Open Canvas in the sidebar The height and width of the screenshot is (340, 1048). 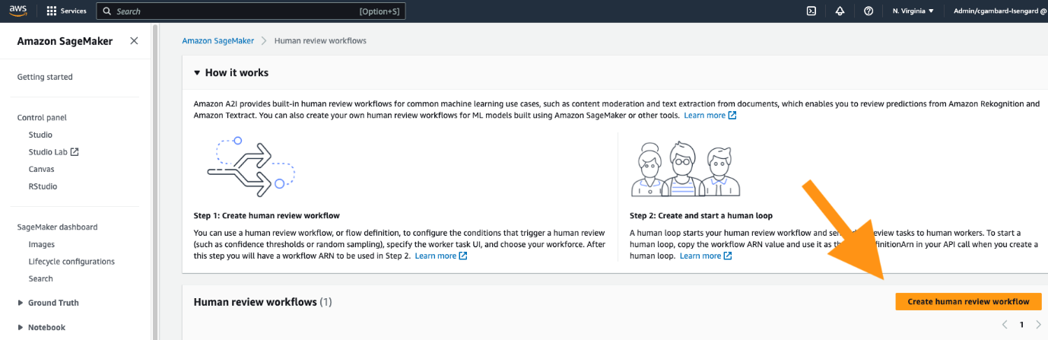tap(41, 169)
